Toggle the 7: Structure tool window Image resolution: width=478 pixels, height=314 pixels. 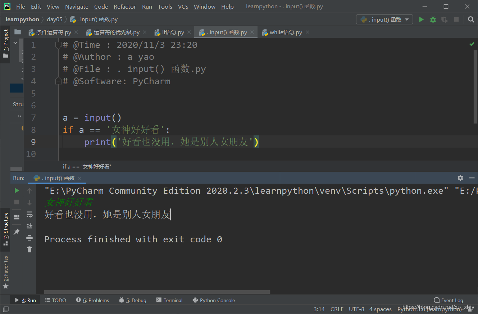click(5, 229)
